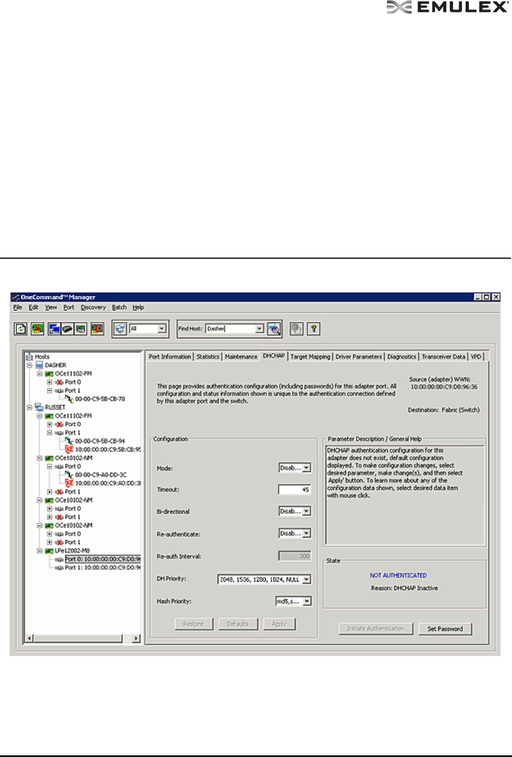This screenshot has width=512, height=757.
Task: Click the Find Host text field
Action: 230,329
